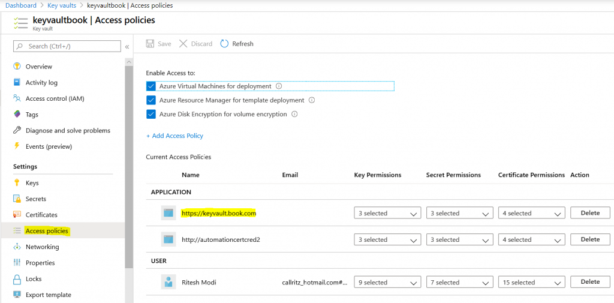Image resolution: width=614 pixels, height=303 pixels.
Task: Open the Networking icon in sidebar
Action: [x=17, y=247]
